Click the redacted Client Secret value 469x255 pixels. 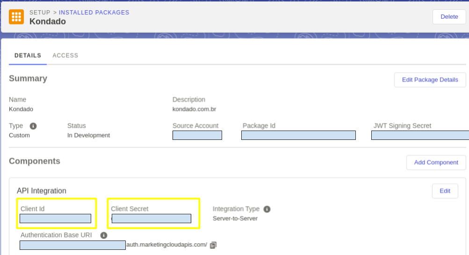click(152, 219)
